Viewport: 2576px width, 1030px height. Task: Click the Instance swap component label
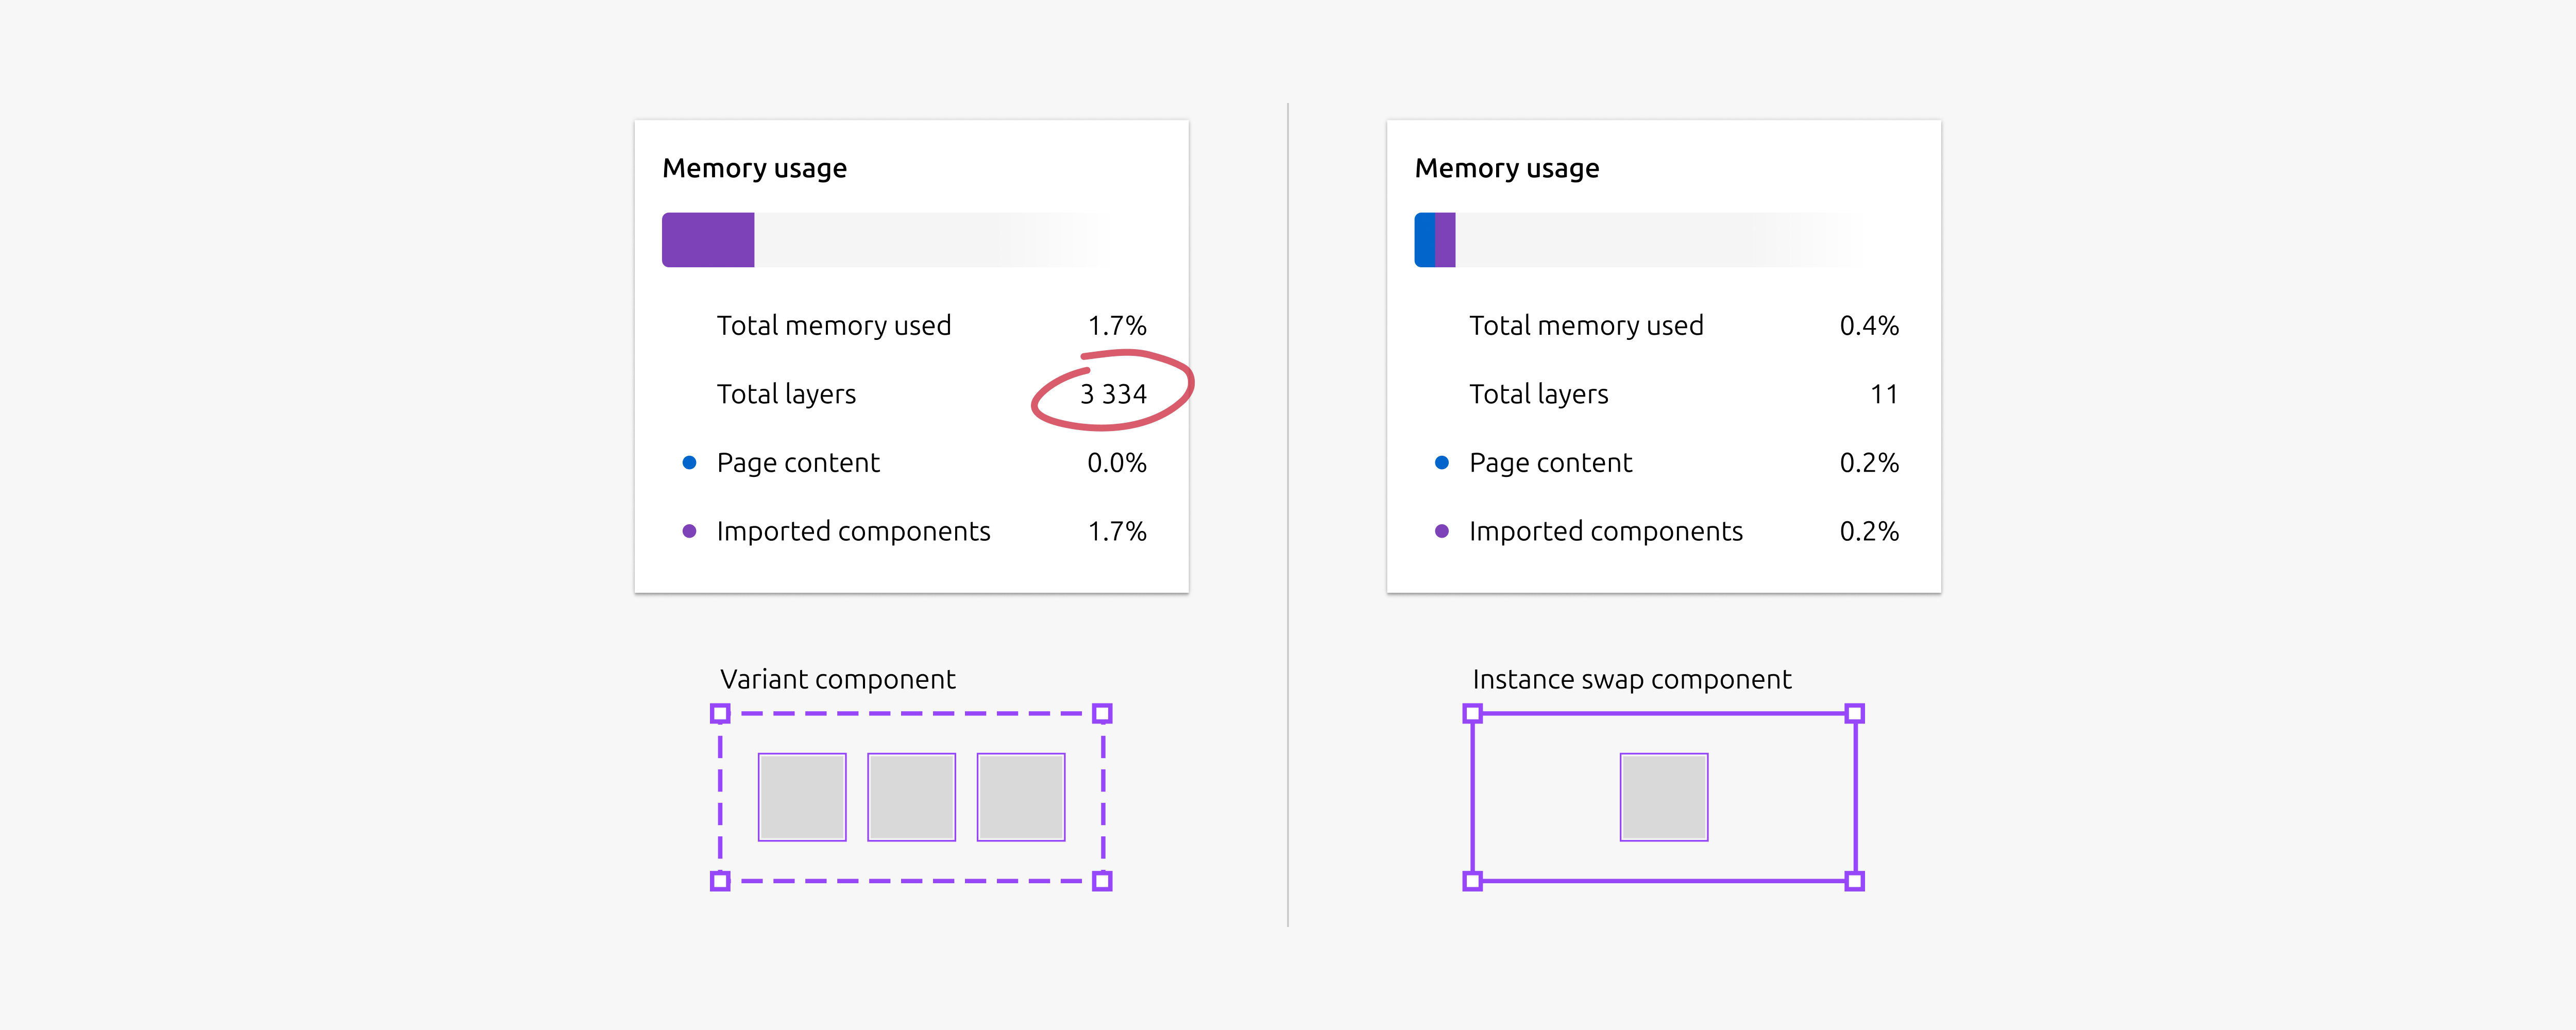pyautogui.click(x=1632, y=680)
